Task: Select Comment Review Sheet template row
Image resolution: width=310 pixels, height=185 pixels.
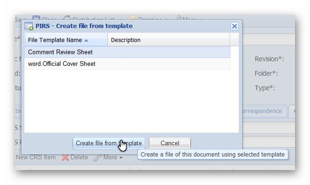Action: [x=127, y=52]
